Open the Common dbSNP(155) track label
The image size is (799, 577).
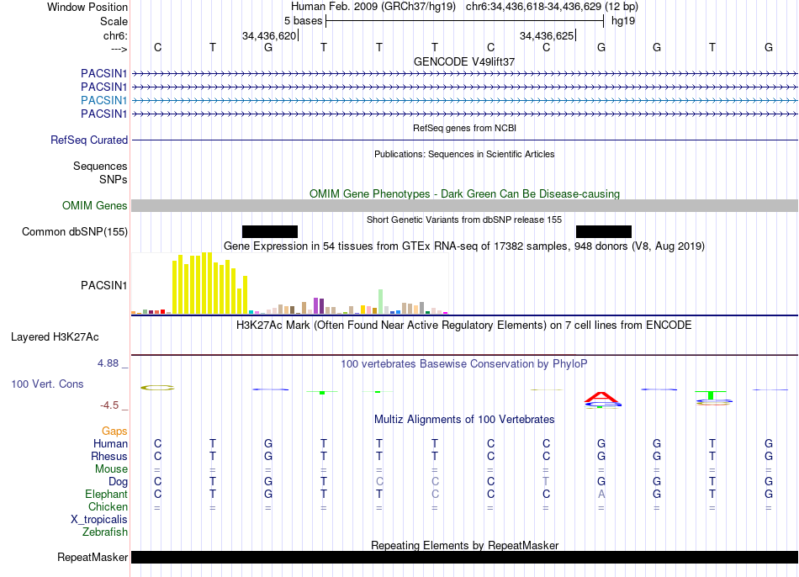pos(75,231)
